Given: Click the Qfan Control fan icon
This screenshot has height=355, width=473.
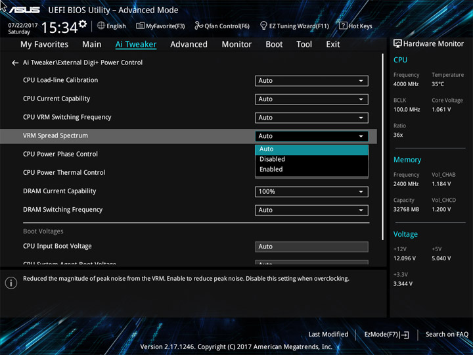Looking at the screenshot, I should click(x=198, y=26).
